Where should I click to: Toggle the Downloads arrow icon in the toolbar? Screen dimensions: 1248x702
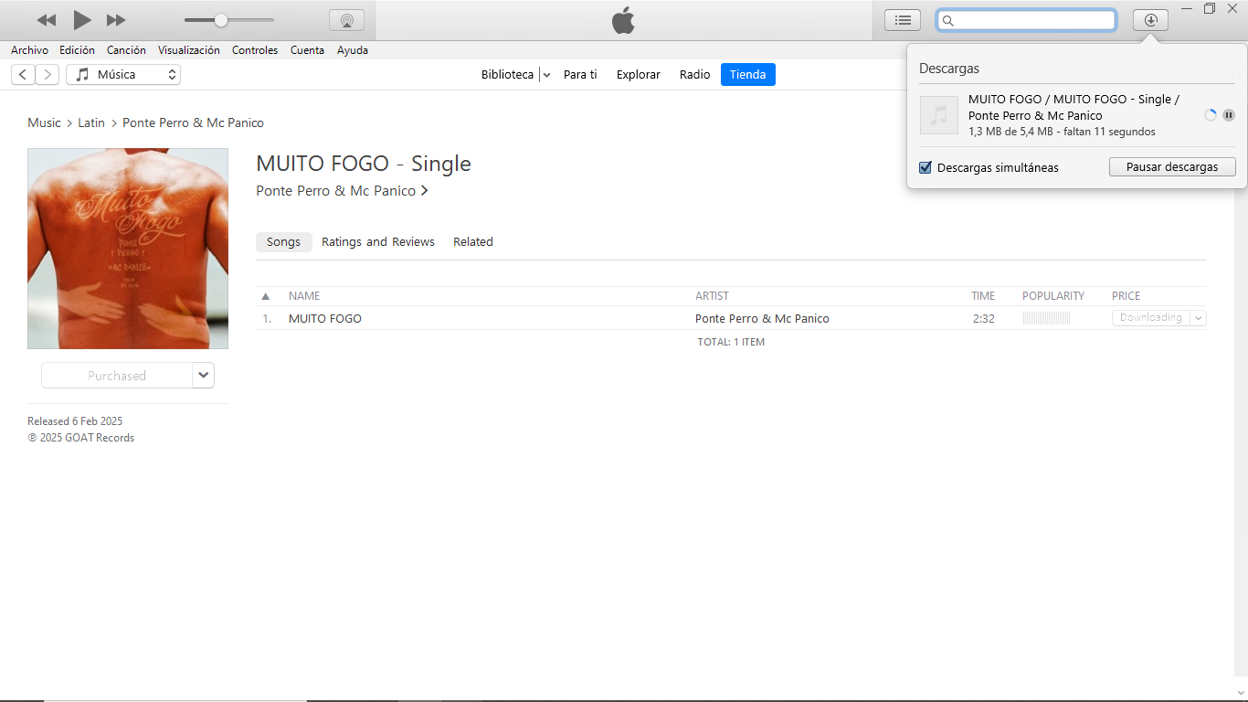(1150, 20)
